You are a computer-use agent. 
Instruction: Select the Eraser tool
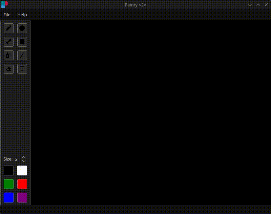click(8, 69)
